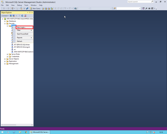Click the XMLA Query toolbar icon

click(x=52, y=8)
